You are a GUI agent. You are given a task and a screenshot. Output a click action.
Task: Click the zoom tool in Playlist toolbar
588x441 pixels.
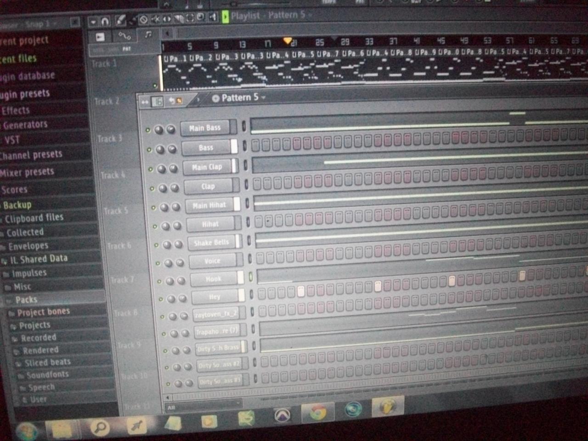click(x=201, y=17)
